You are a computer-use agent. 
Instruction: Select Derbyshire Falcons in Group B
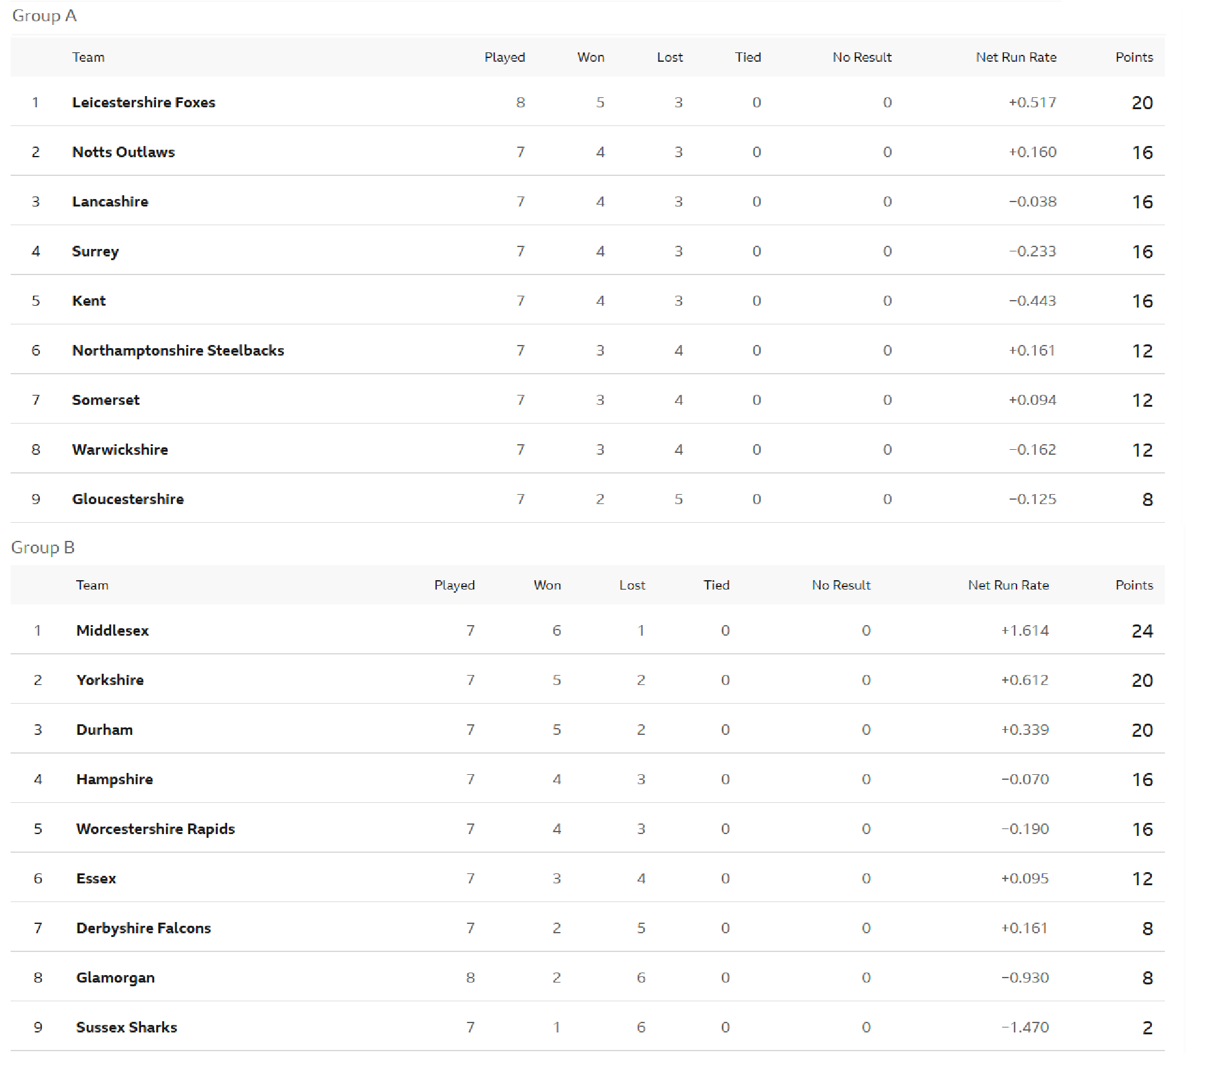click(x=144, y=928)
